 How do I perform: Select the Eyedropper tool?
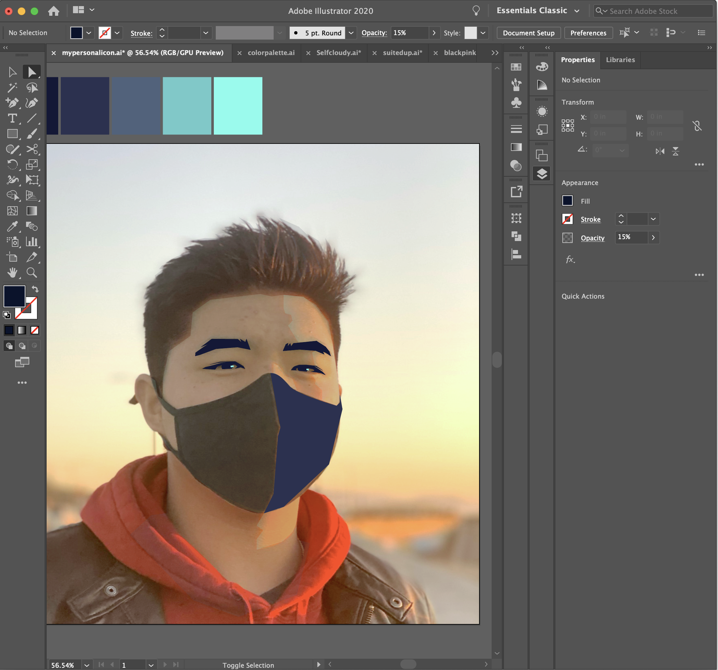pos(12,226)
